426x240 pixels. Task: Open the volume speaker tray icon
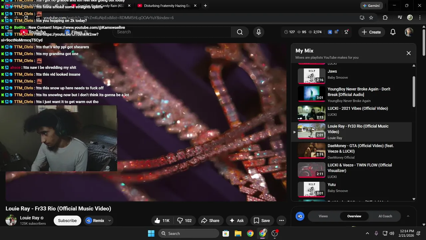pyautogui.click(x=392, y=233)
